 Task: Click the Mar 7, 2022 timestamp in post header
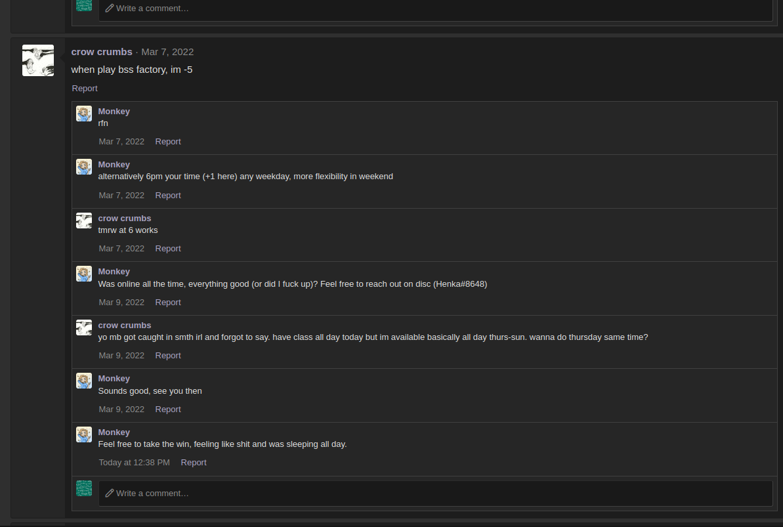[x=167, y=52]
